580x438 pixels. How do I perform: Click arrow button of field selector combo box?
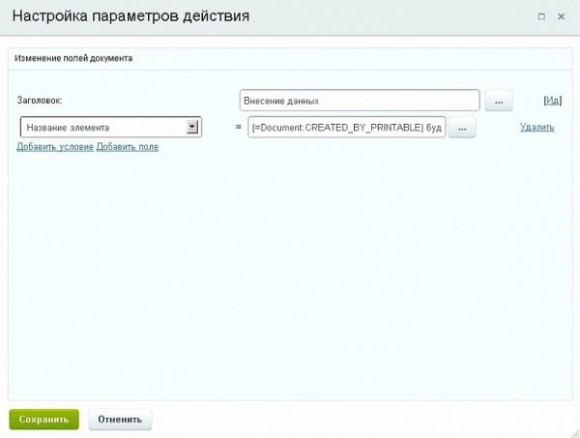coord(192,127)
